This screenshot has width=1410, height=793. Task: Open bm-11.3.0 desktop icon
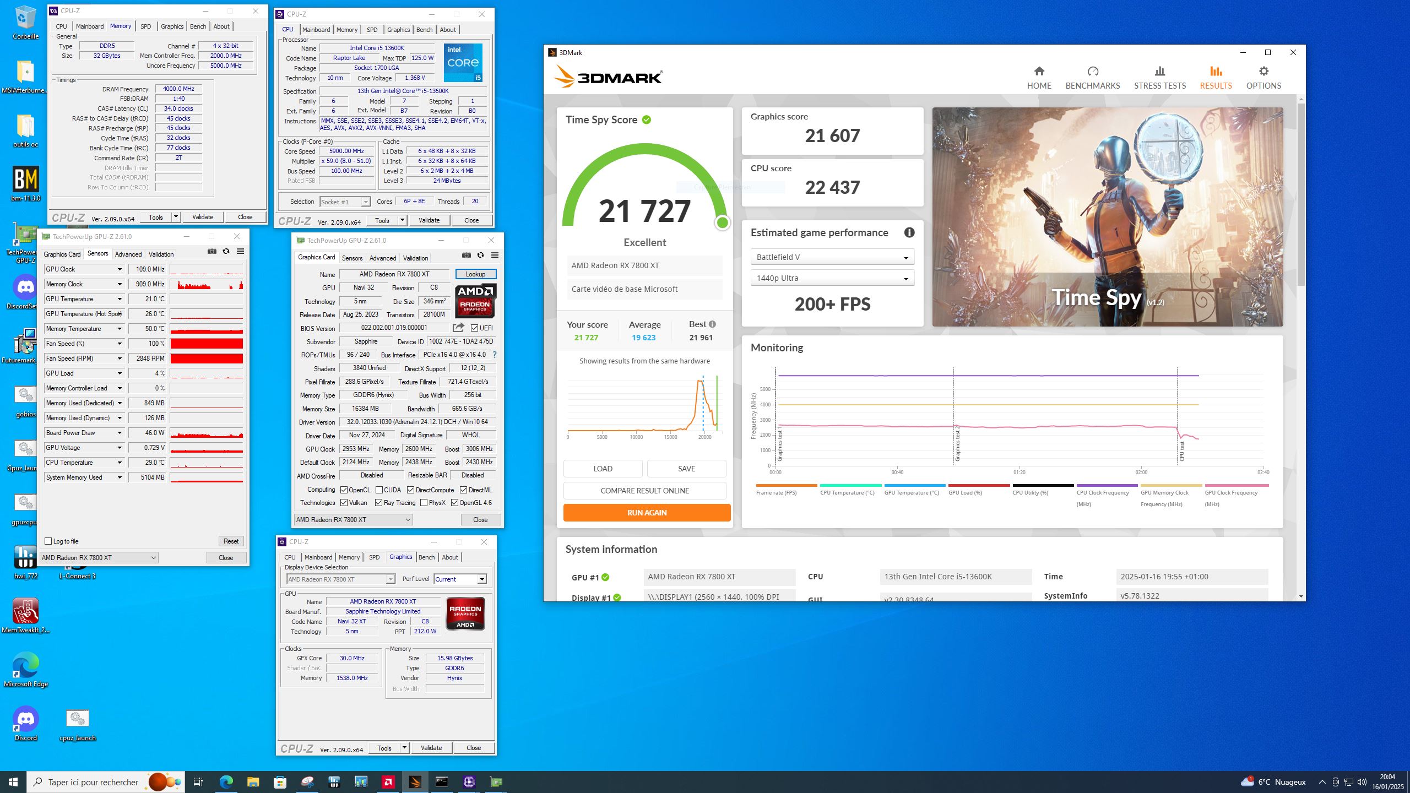25,184
